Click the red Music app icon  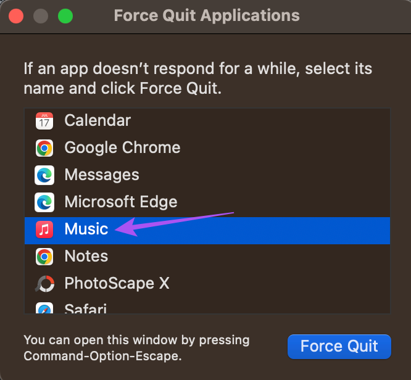coord(44,229)
